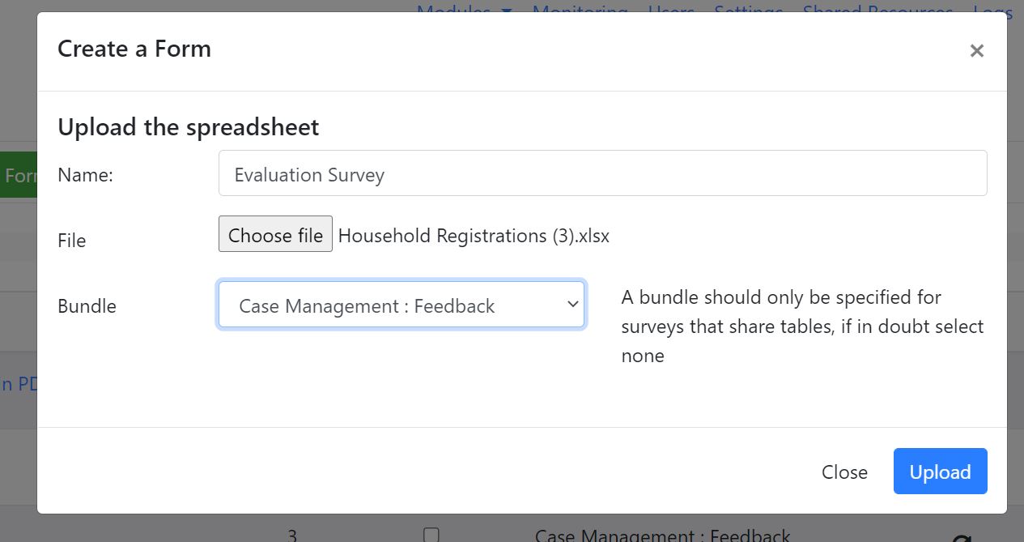Open Shared Resources in the top menu
The width and height of the screenshot is (1024, 542).
pyautogui.click(x=877, y=8)
